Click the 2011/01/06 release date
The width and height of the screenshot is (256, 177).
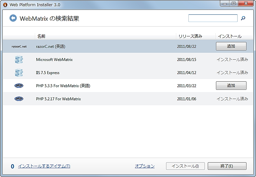coord(187,99)
